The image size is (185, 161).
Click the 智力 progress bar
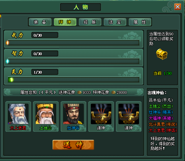(73, 61)
